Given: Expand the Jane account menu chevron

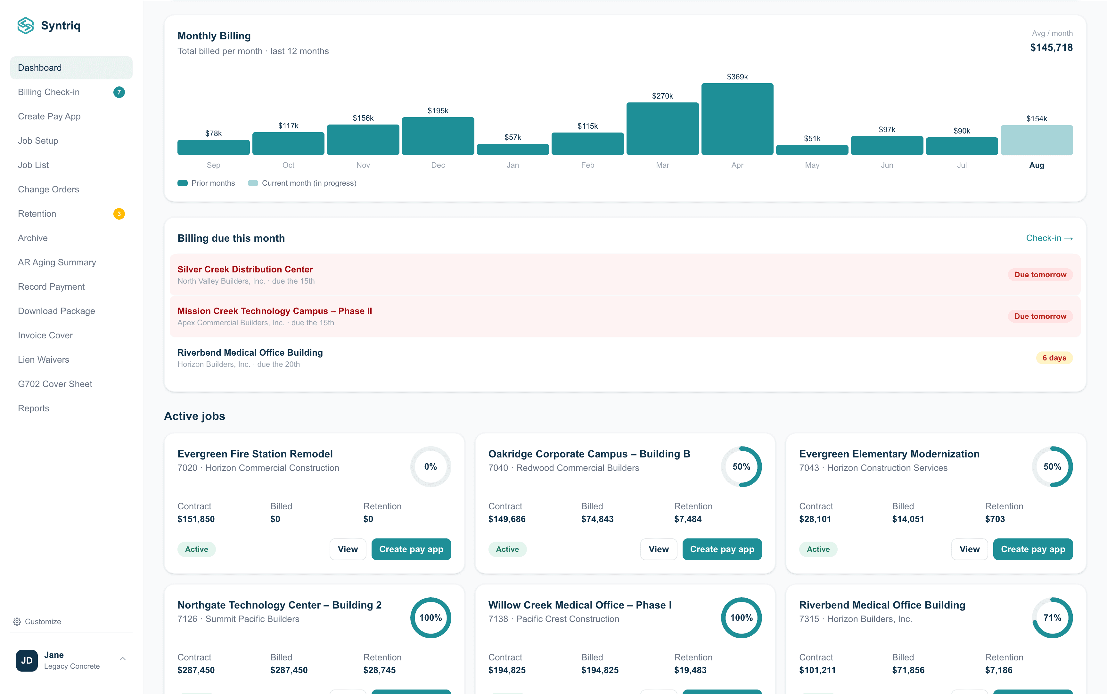Looking at the screenshot, I should point(123,659).
